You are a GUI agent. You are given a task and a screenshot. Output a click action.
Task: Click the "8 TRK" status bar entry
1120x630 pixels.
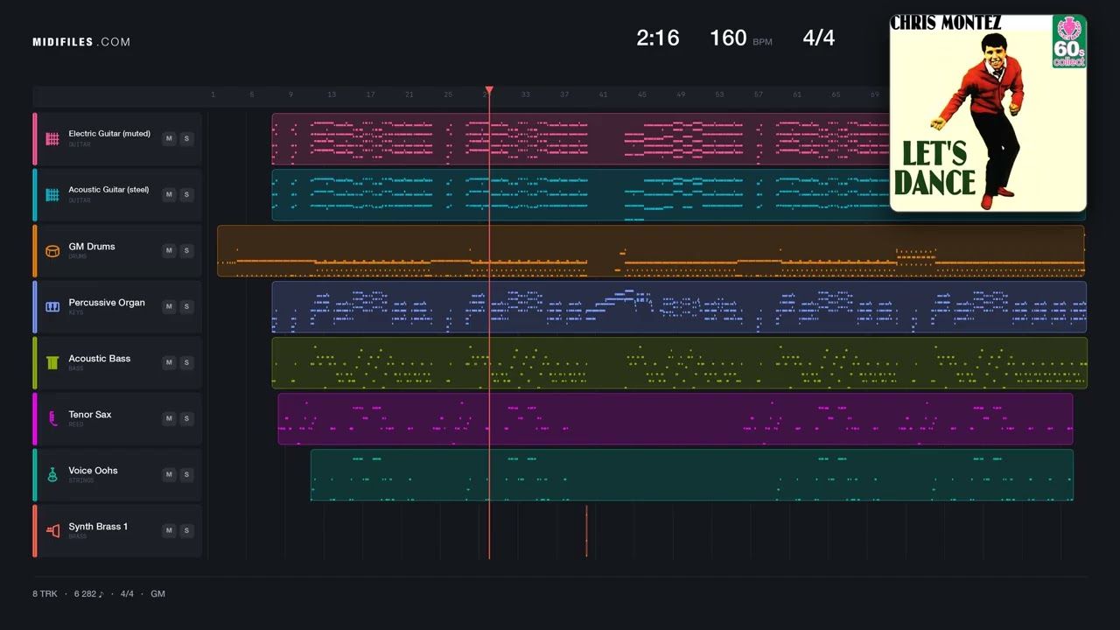[45, 594]
